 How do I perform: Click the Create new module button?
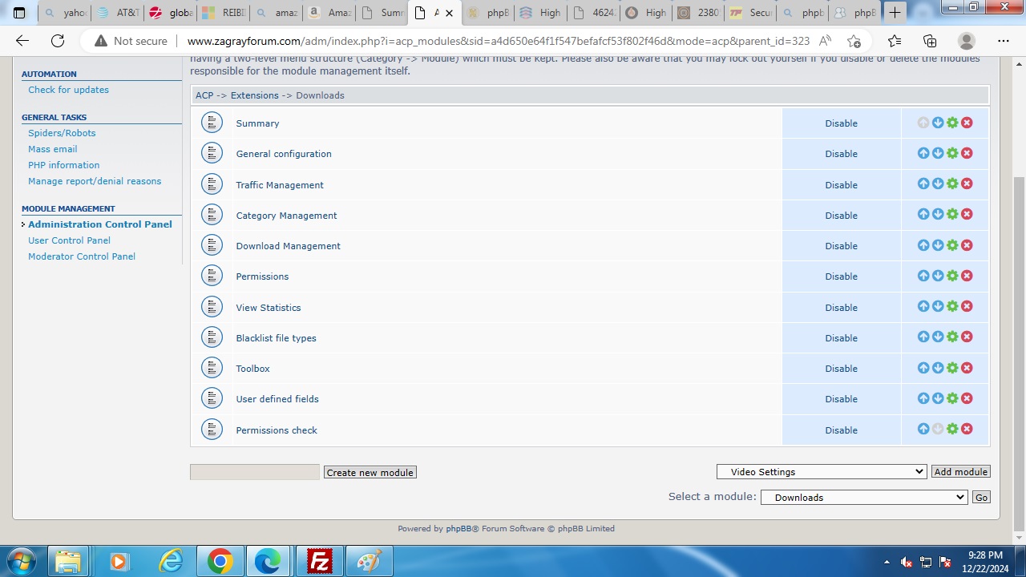(x=370, y=473)
